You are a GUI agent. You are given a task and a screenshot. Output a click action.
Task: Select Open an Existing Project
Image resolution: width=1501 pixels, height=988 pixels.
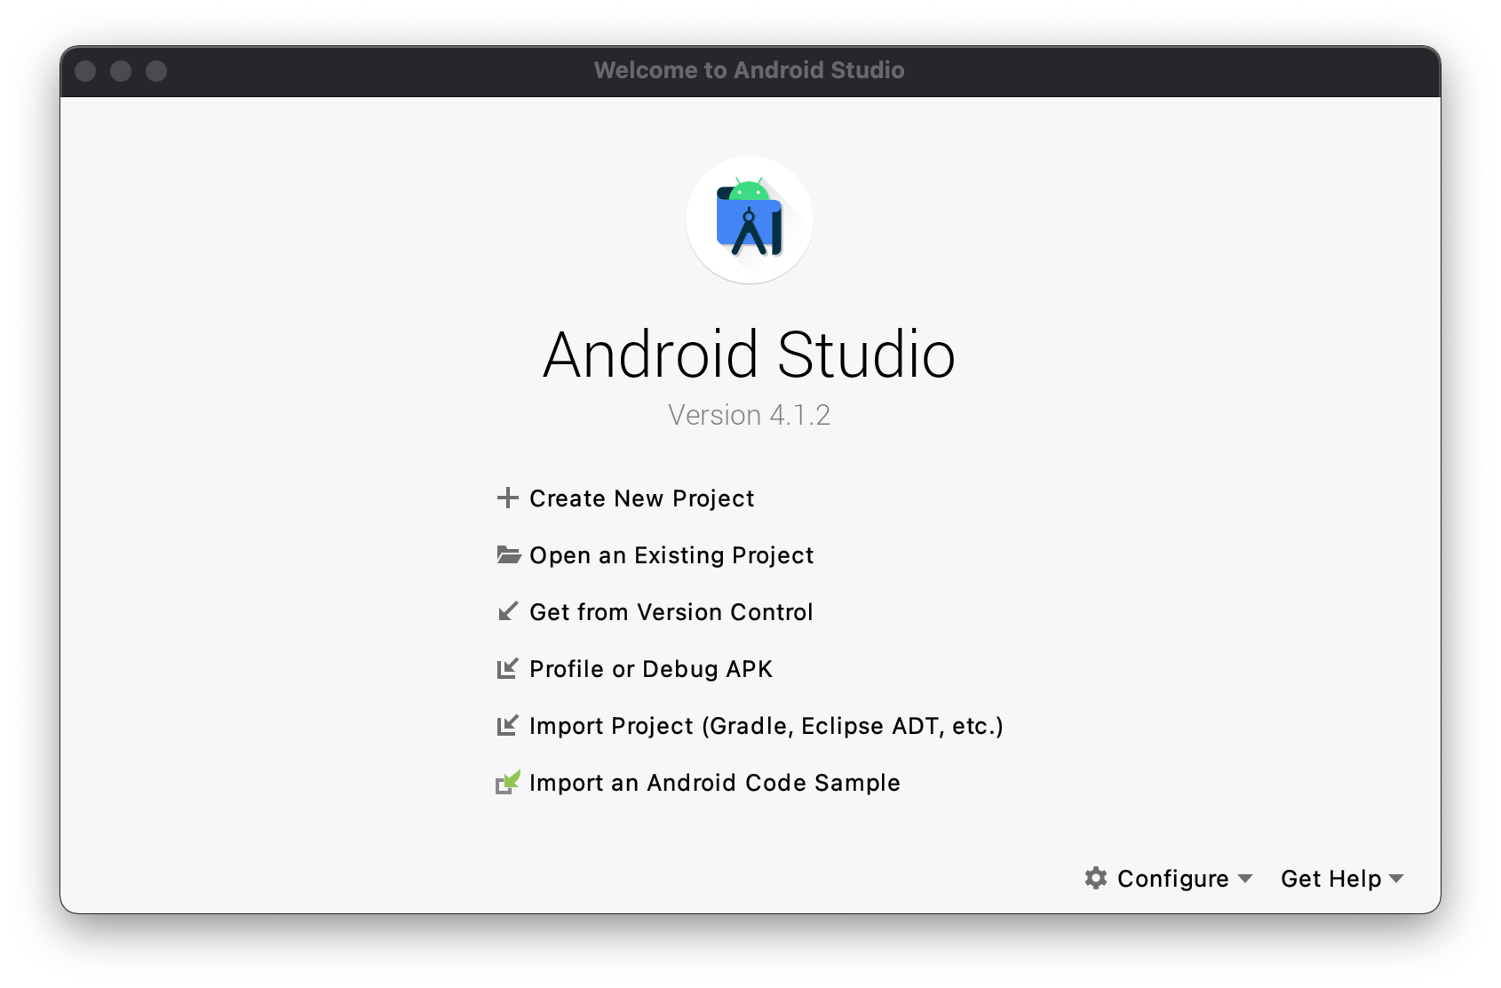point(671,554)
